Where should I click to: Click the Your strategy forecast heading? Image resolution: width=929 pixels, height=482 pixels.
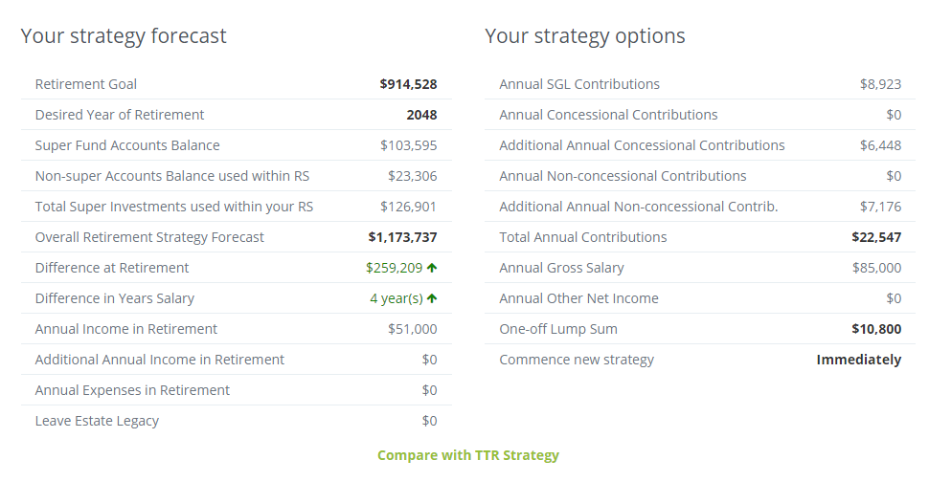(x=124, y=36)
